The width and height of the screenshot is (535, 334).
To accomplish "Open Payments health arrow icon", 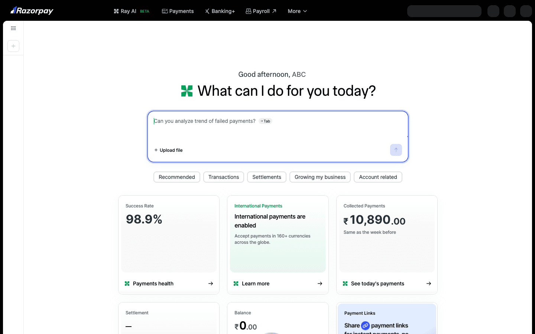I will 211,284.
